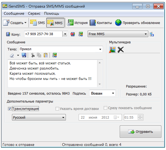Click inside the message text area
This screenshot has height=150, width=166.
(53, 73)
